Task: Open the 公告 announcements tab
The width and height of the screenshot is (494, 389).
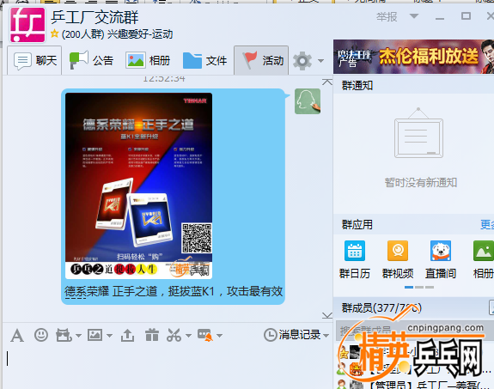Action: (91, 60)
